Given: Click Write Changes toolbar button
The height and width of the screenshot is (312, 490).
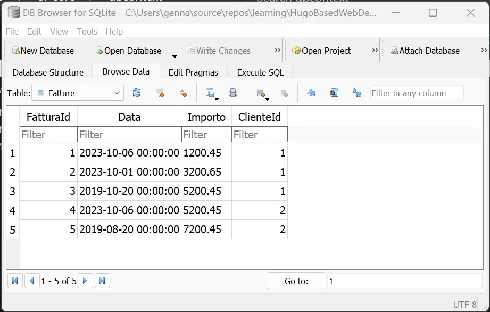Looking at the screenshot, I should (x=219, y=51).
